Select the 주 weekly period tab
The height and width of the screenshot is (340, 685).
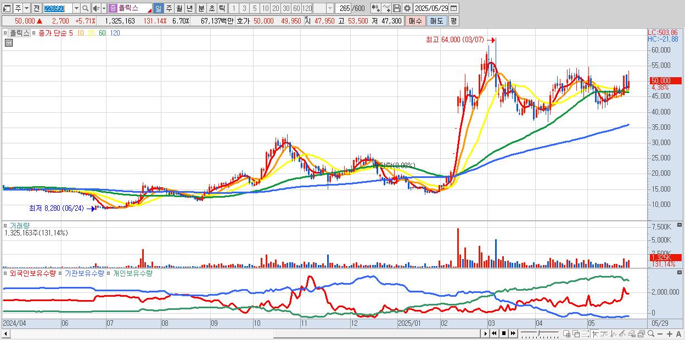click(x=169, y=8)
